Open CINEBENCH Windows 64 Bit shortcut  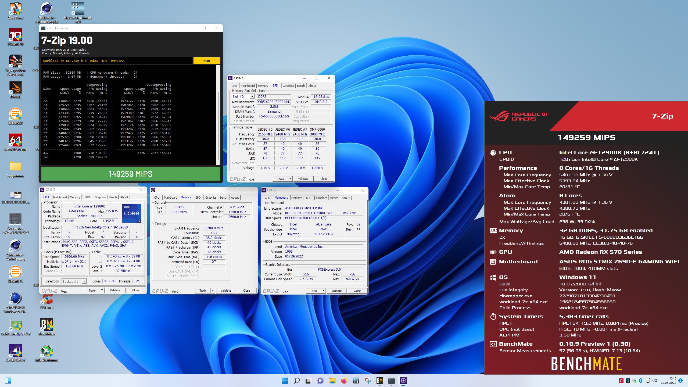pyautogui.click(x=16, y=302)
